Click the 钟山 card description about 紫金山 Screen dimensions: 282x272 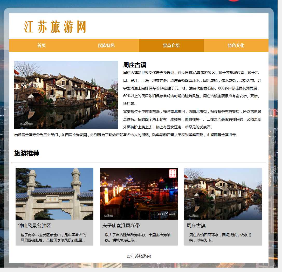click(53, 238)
